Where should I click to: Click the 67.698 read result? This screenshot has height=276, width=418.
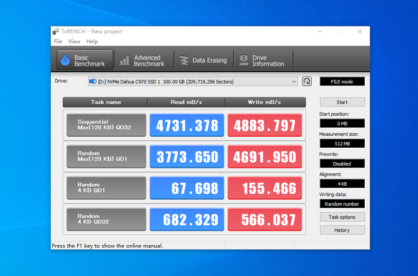187,188
